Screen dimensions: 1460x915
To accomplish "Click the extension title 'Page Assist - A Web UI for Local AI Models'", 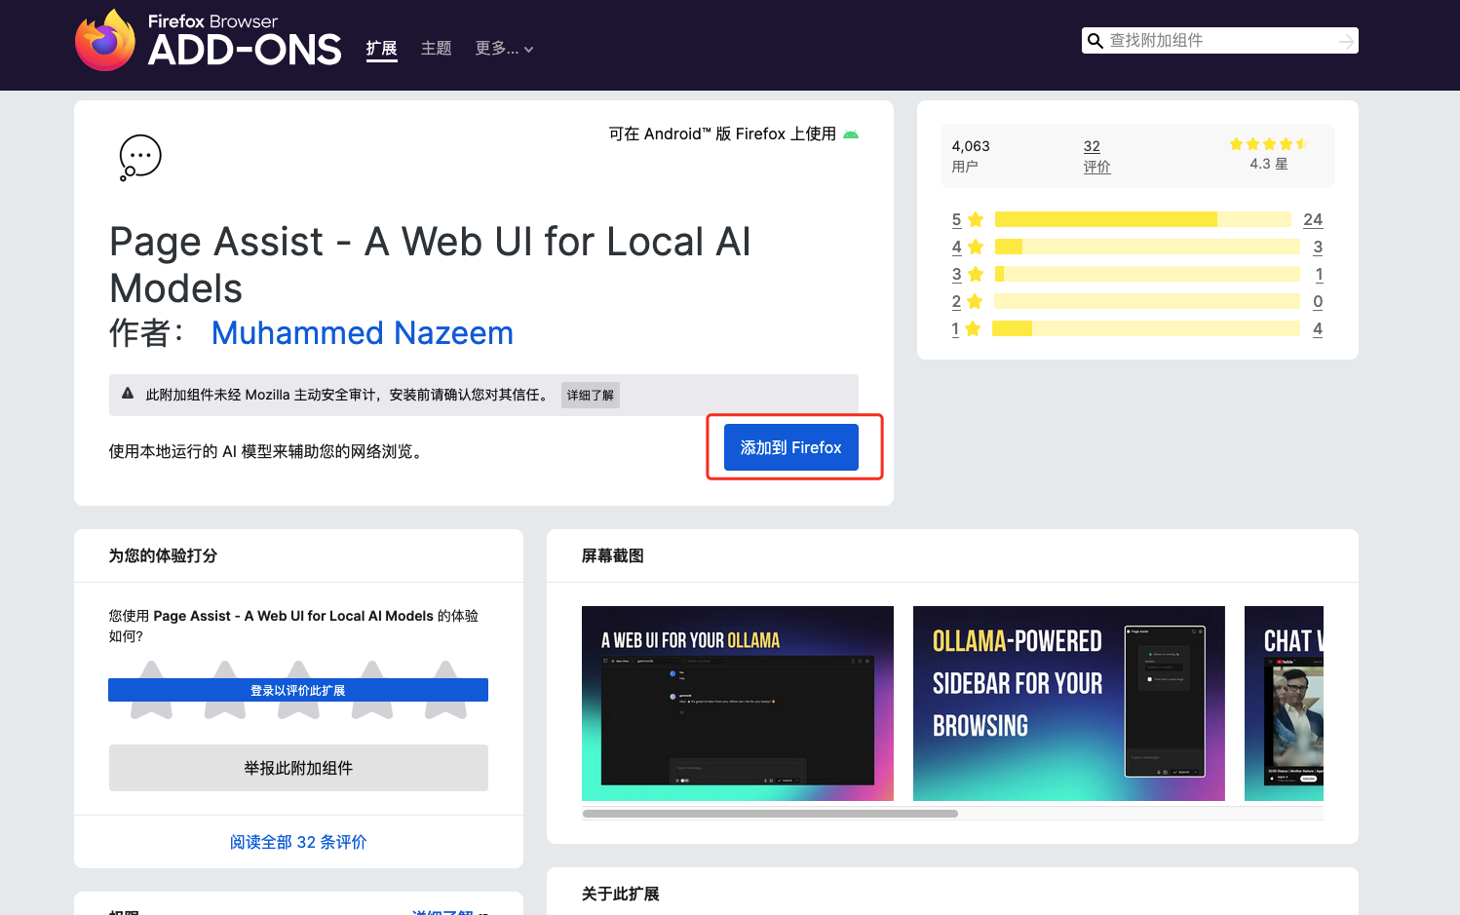I will pyautogui.click(x=430, y=265).
